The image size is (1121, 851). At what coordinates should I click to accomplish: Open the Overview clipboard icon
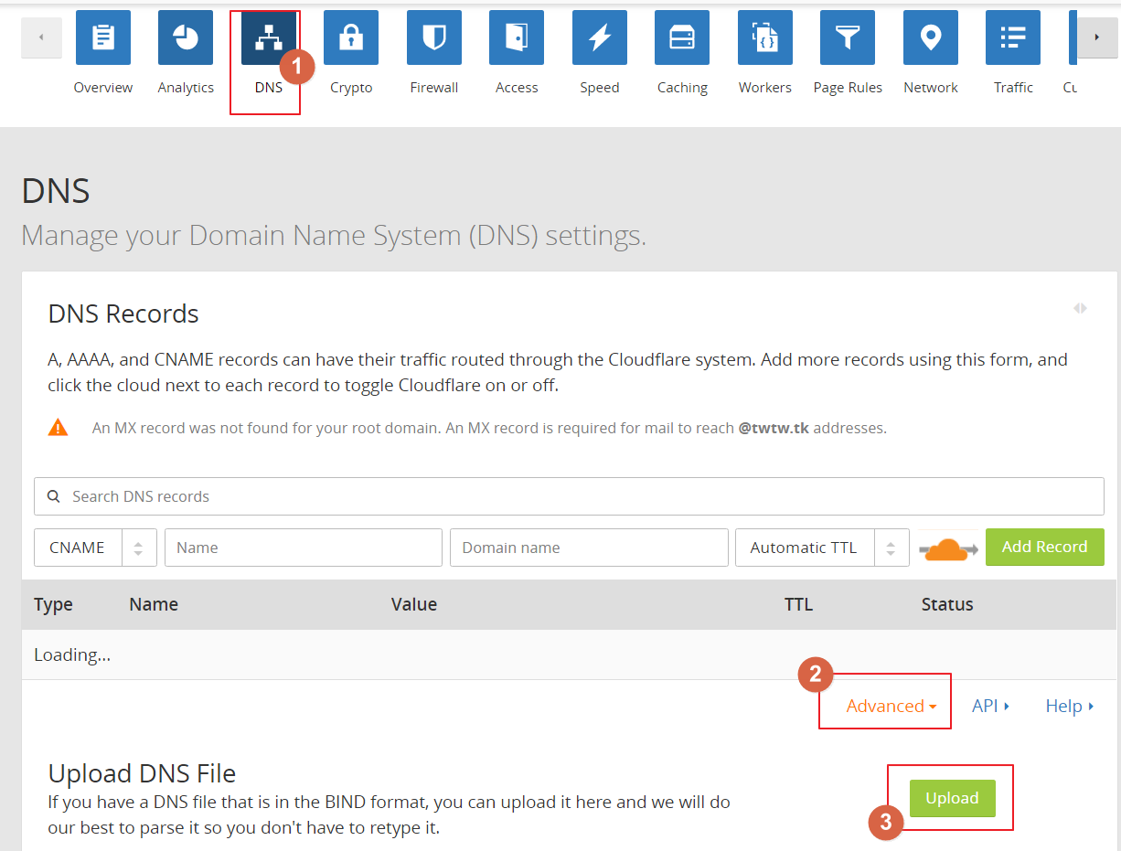(102, 37)
